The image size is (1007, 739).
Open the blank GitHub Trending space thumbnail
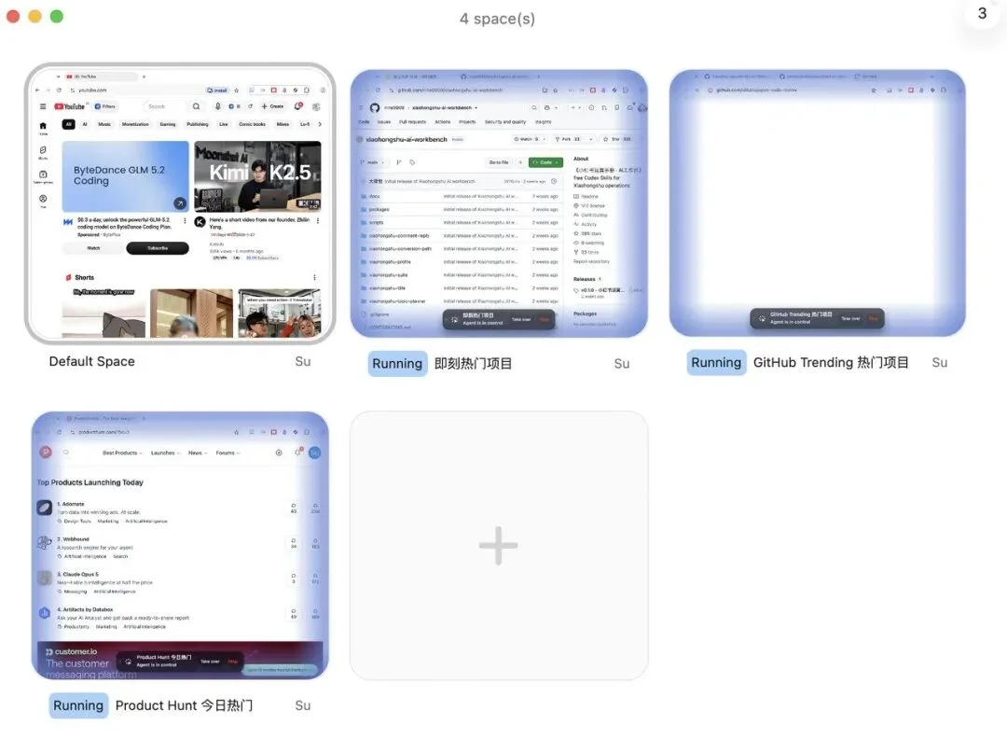(x=817, y=203)
